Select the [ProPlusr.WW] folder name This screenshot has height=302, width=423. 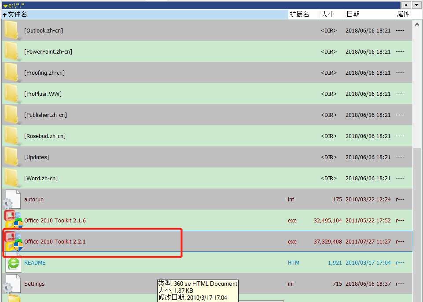pyautogui.click(x=43, y=94)
